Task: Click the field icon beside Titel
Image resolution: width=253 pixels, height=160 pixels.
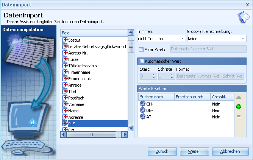Action: tap(65, 92)
